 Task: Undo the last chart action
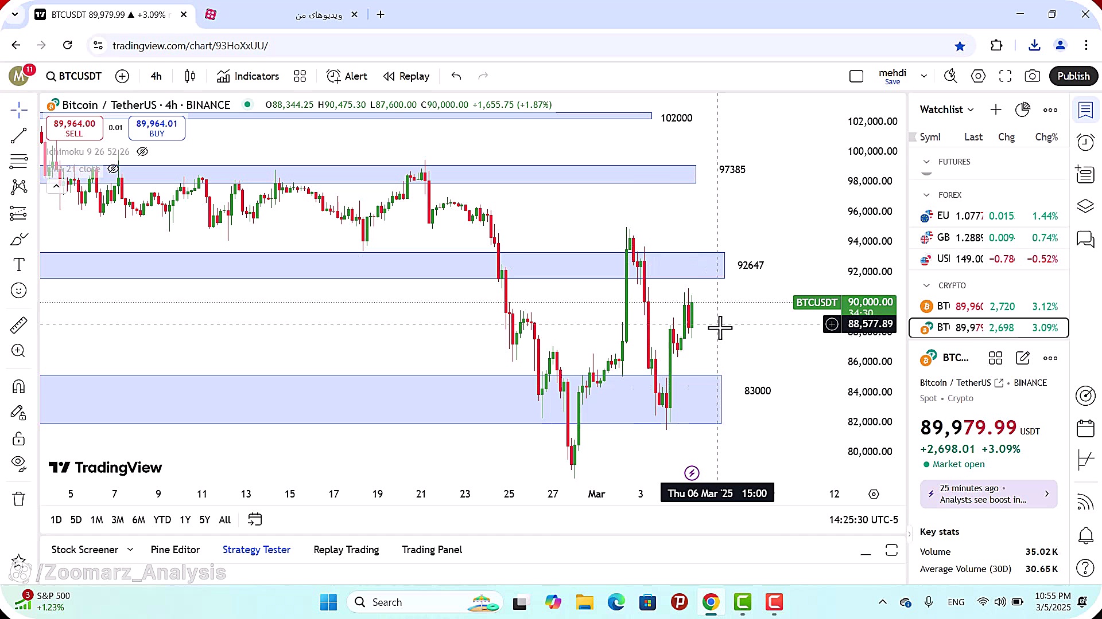456,76
